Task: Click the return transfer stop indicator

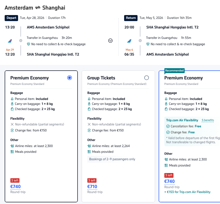Action: click(x=140, y=41)
